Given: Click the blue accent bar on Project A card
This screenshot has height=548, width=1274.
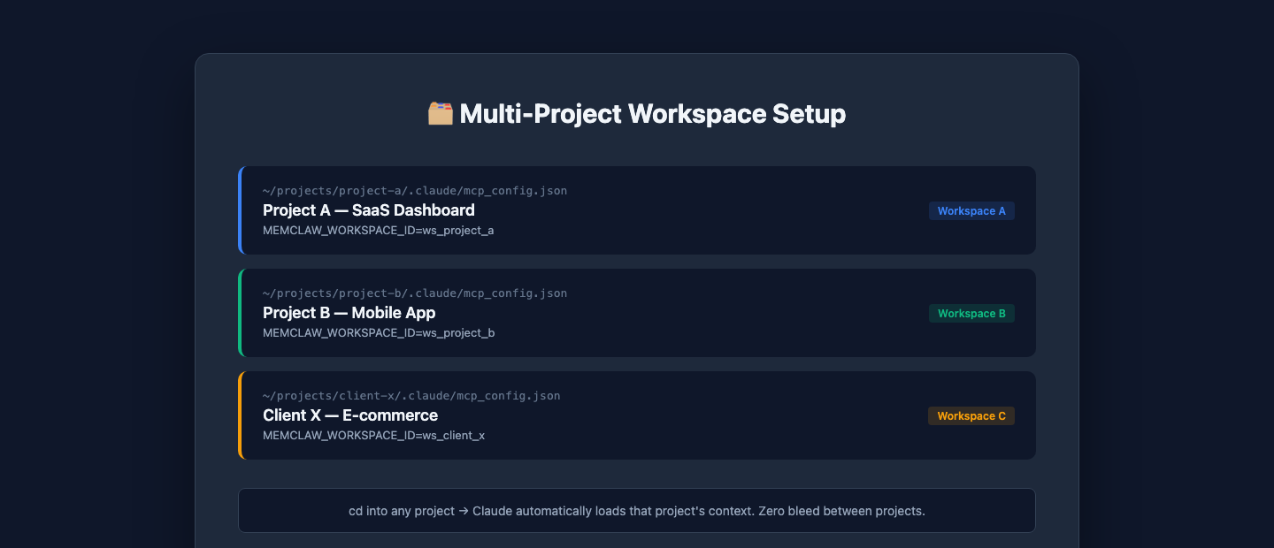Looking at the screenshot, I should pyautogui.click(x=240, y=210).
